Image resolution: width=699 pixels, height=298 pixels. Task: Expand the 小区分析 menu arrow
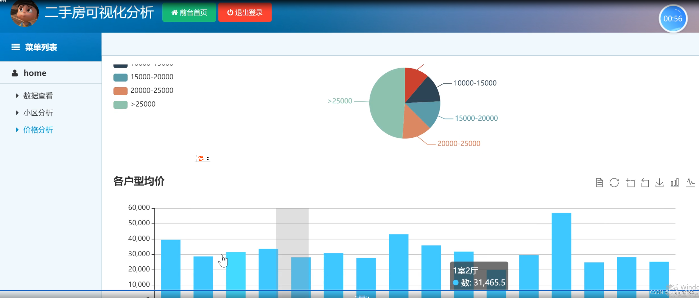[17, 113]
